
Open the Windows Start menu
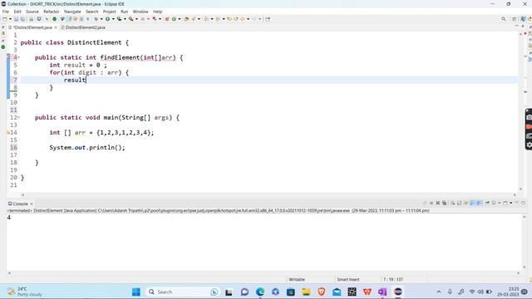point(136,292)
